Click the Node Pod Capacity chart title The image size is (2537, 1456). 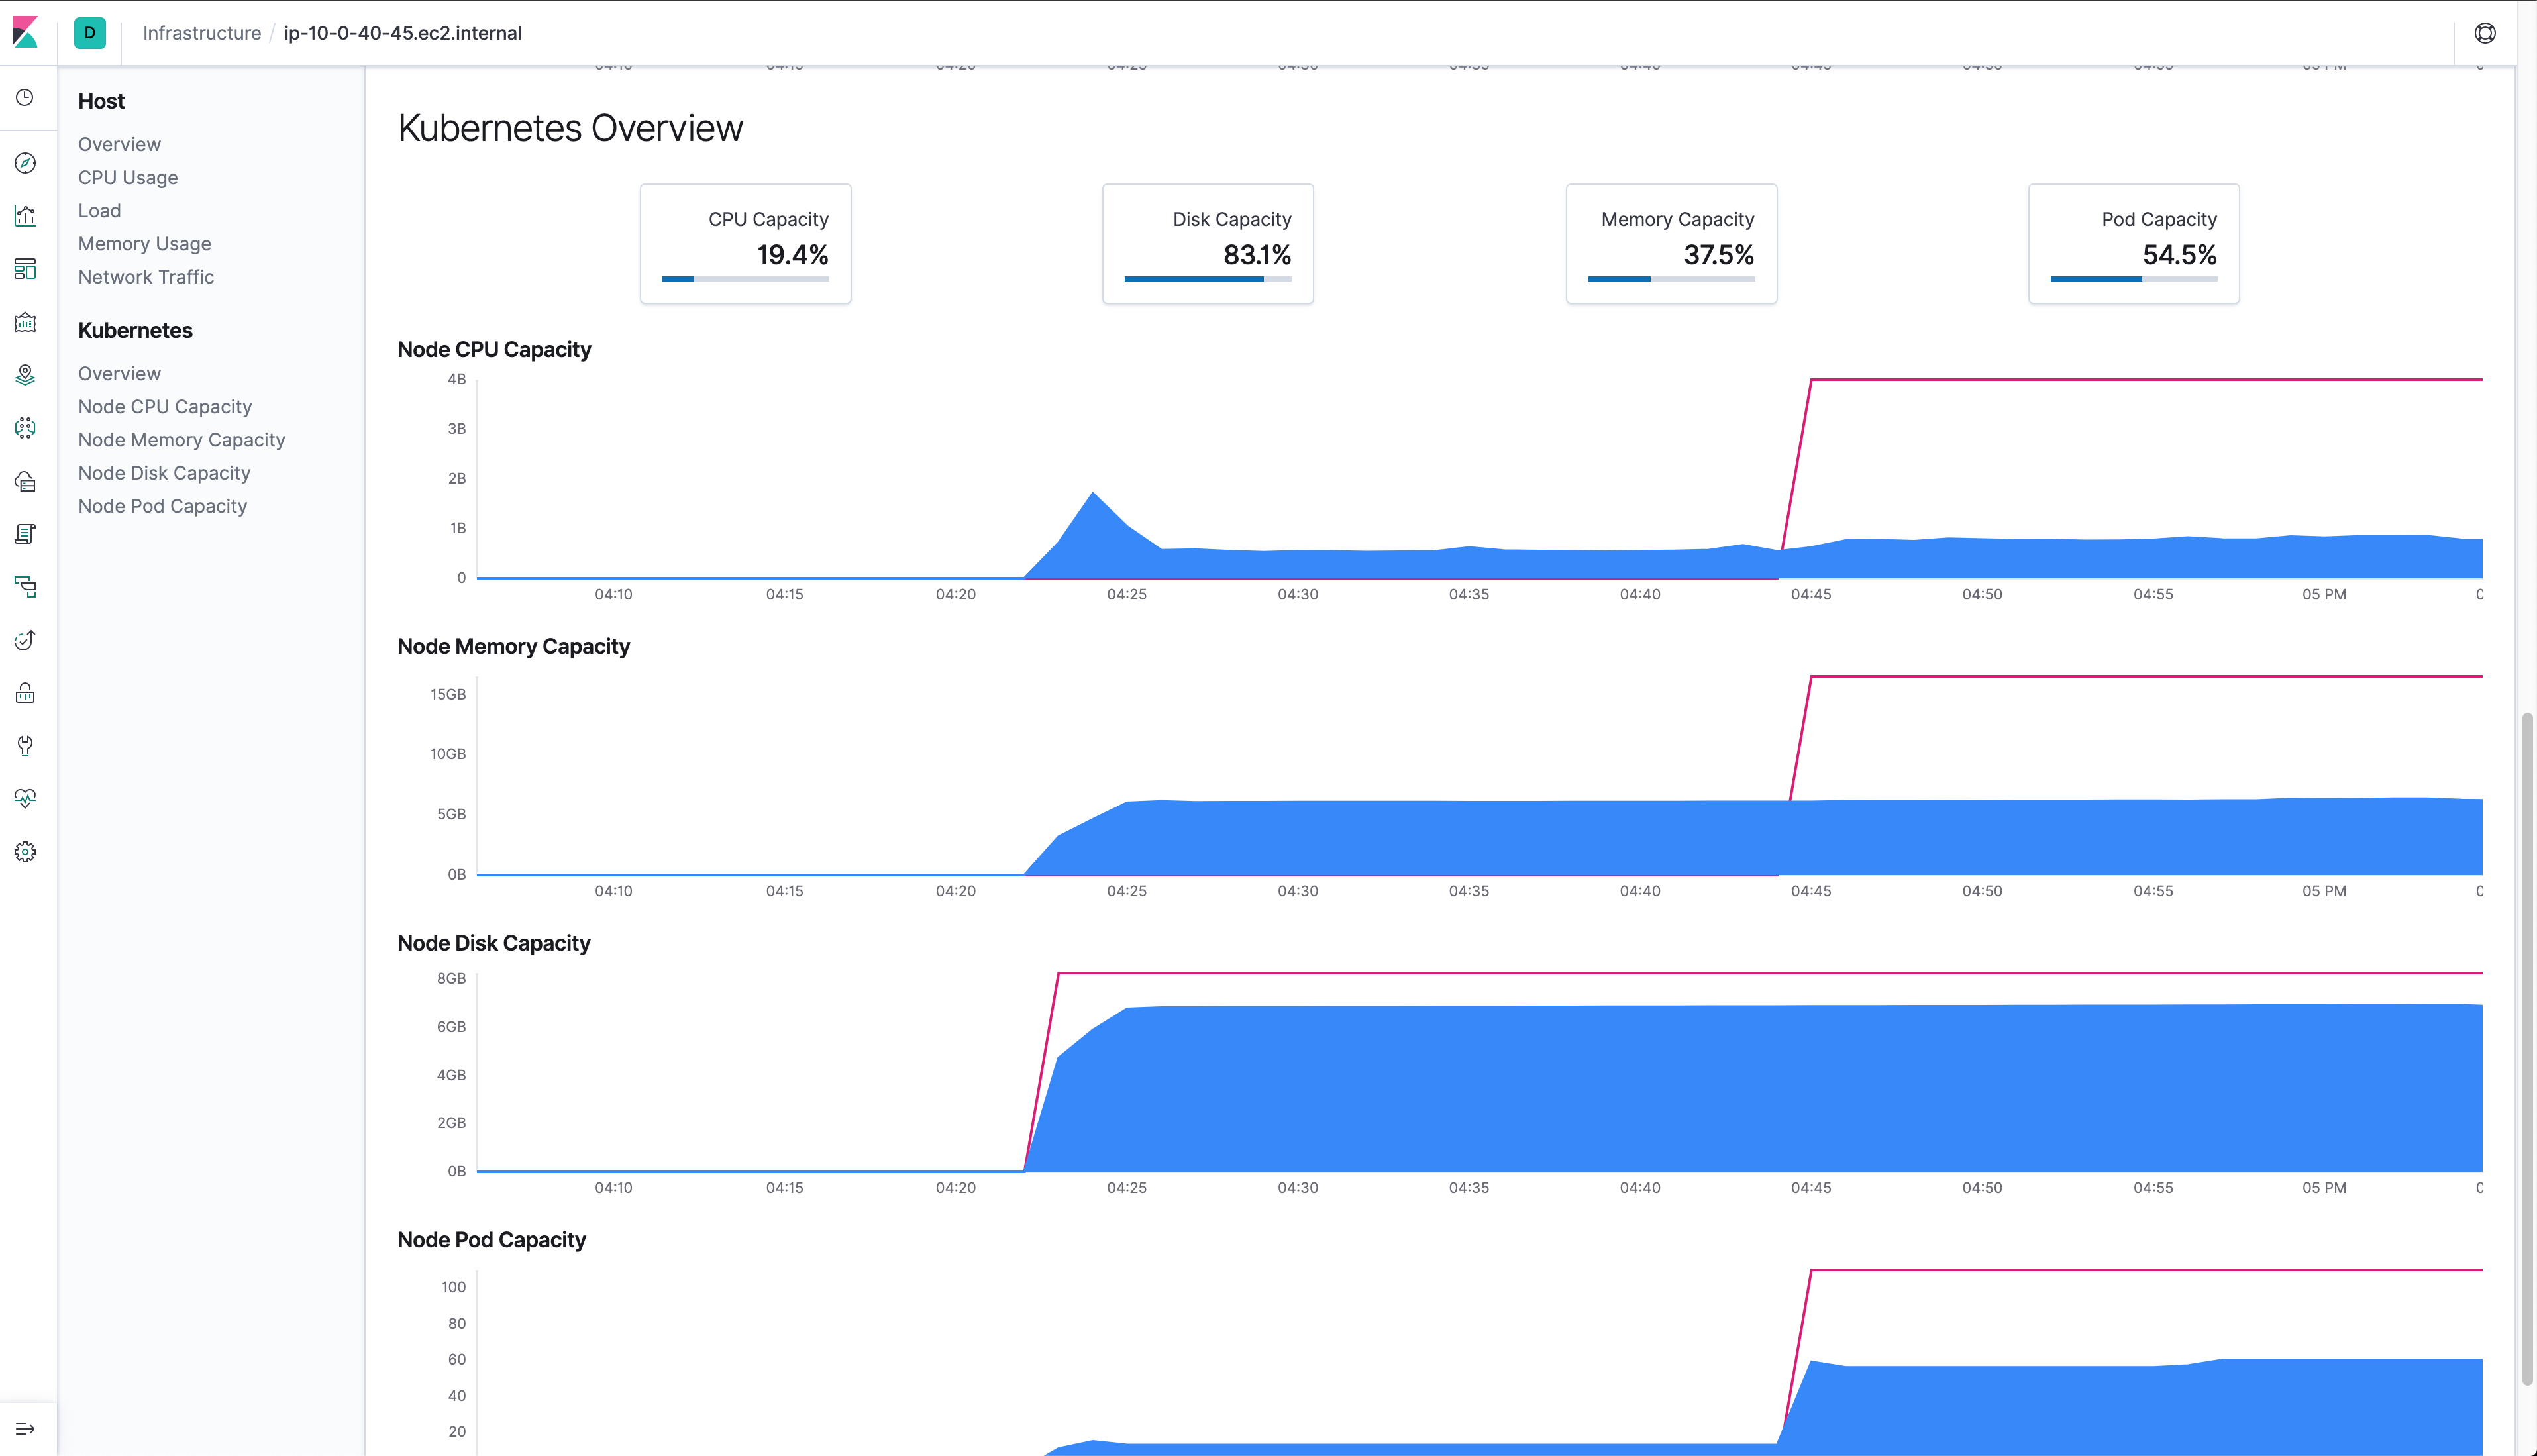(491, 1240)
